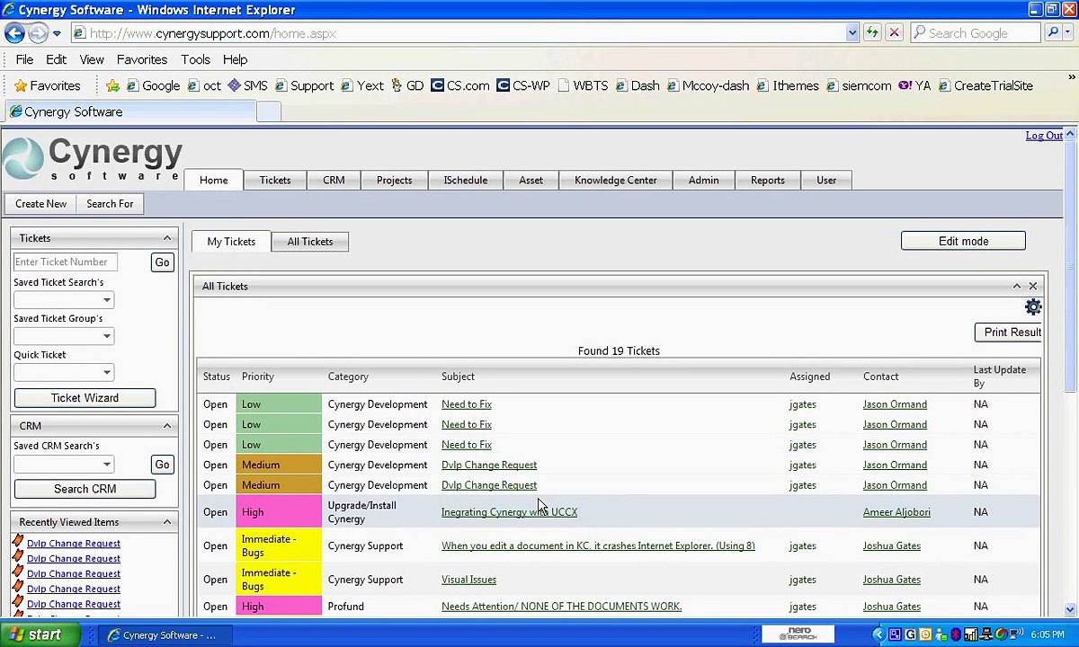
Task: Open the SMS favorite bookmark
Action: pyautogui.click(x=247, y=85)
